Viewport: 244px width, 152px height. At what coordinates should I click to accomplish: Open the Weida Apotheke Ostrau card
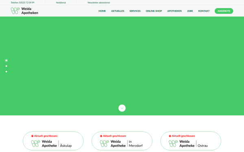[x=191, y=141]
